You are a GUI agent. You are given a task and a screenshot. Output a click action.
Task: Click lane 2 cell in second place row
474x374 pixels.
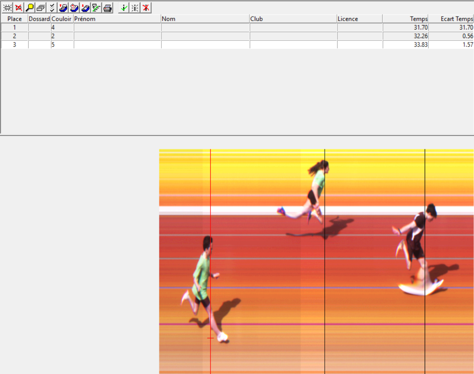(62, 36)
